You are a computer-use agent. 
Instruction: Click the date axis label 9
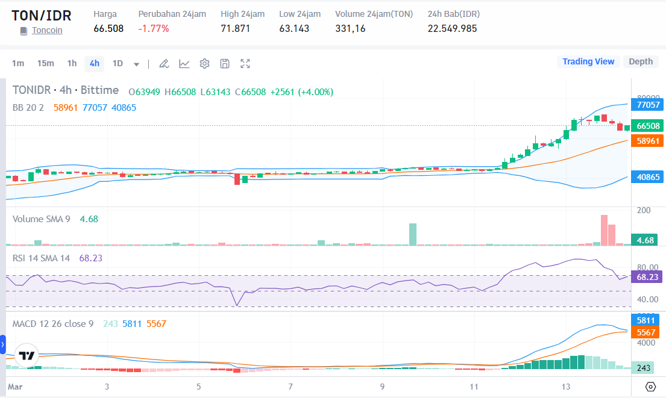point(382,387)
